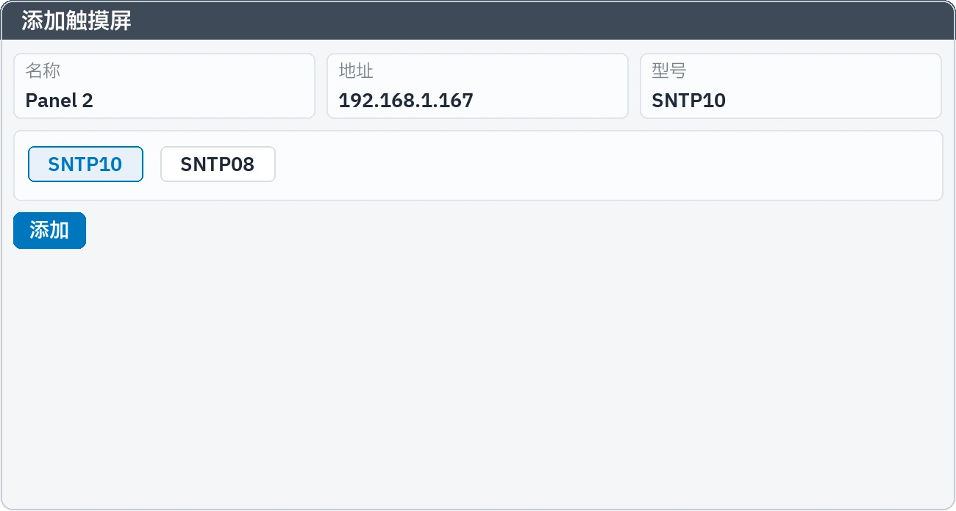Image resolution: width=956 pixels, height=511 pixels.
Task: Pick the unselected SNTP08 chip
Action: 218,164
